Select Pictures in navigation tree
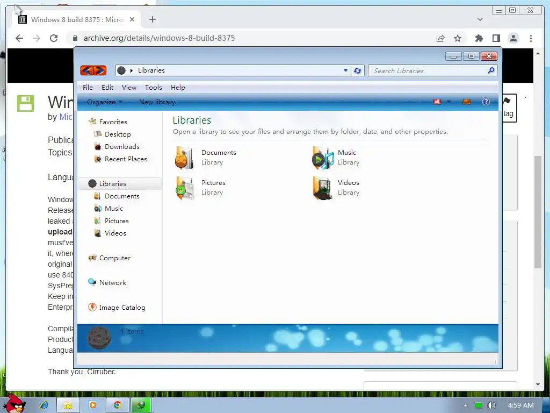The width and height of the screenshot is (550, 413). coord(112,220)
